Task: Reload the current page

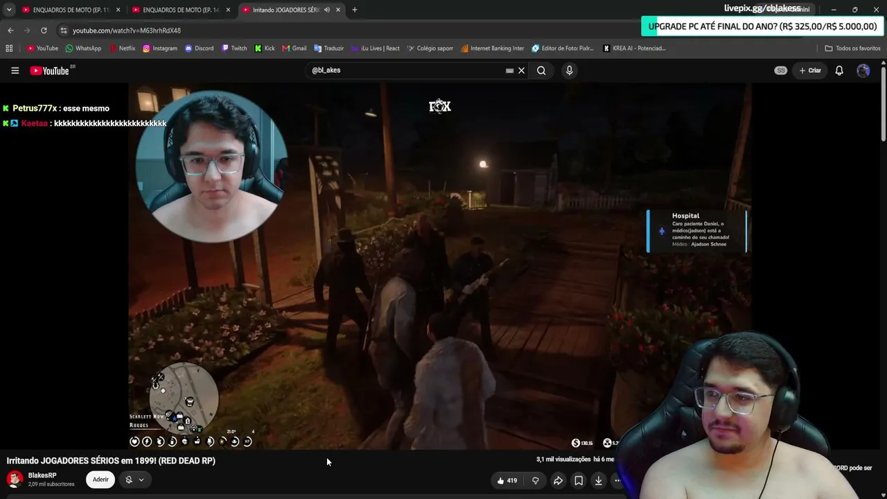Action: 44,30
